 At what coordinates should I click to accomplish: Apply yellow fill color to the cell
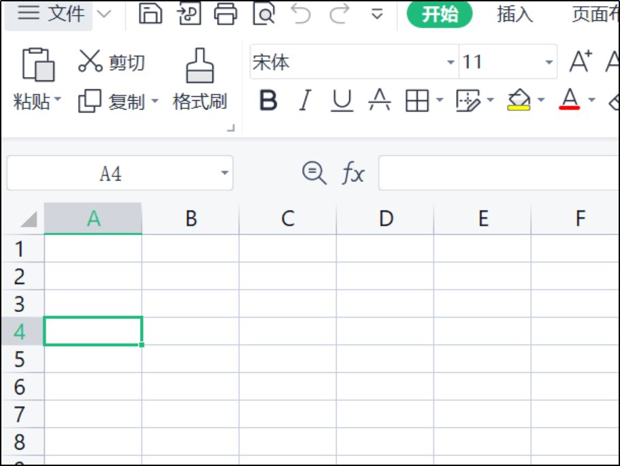pyautogui.click(x=517, y=100)
